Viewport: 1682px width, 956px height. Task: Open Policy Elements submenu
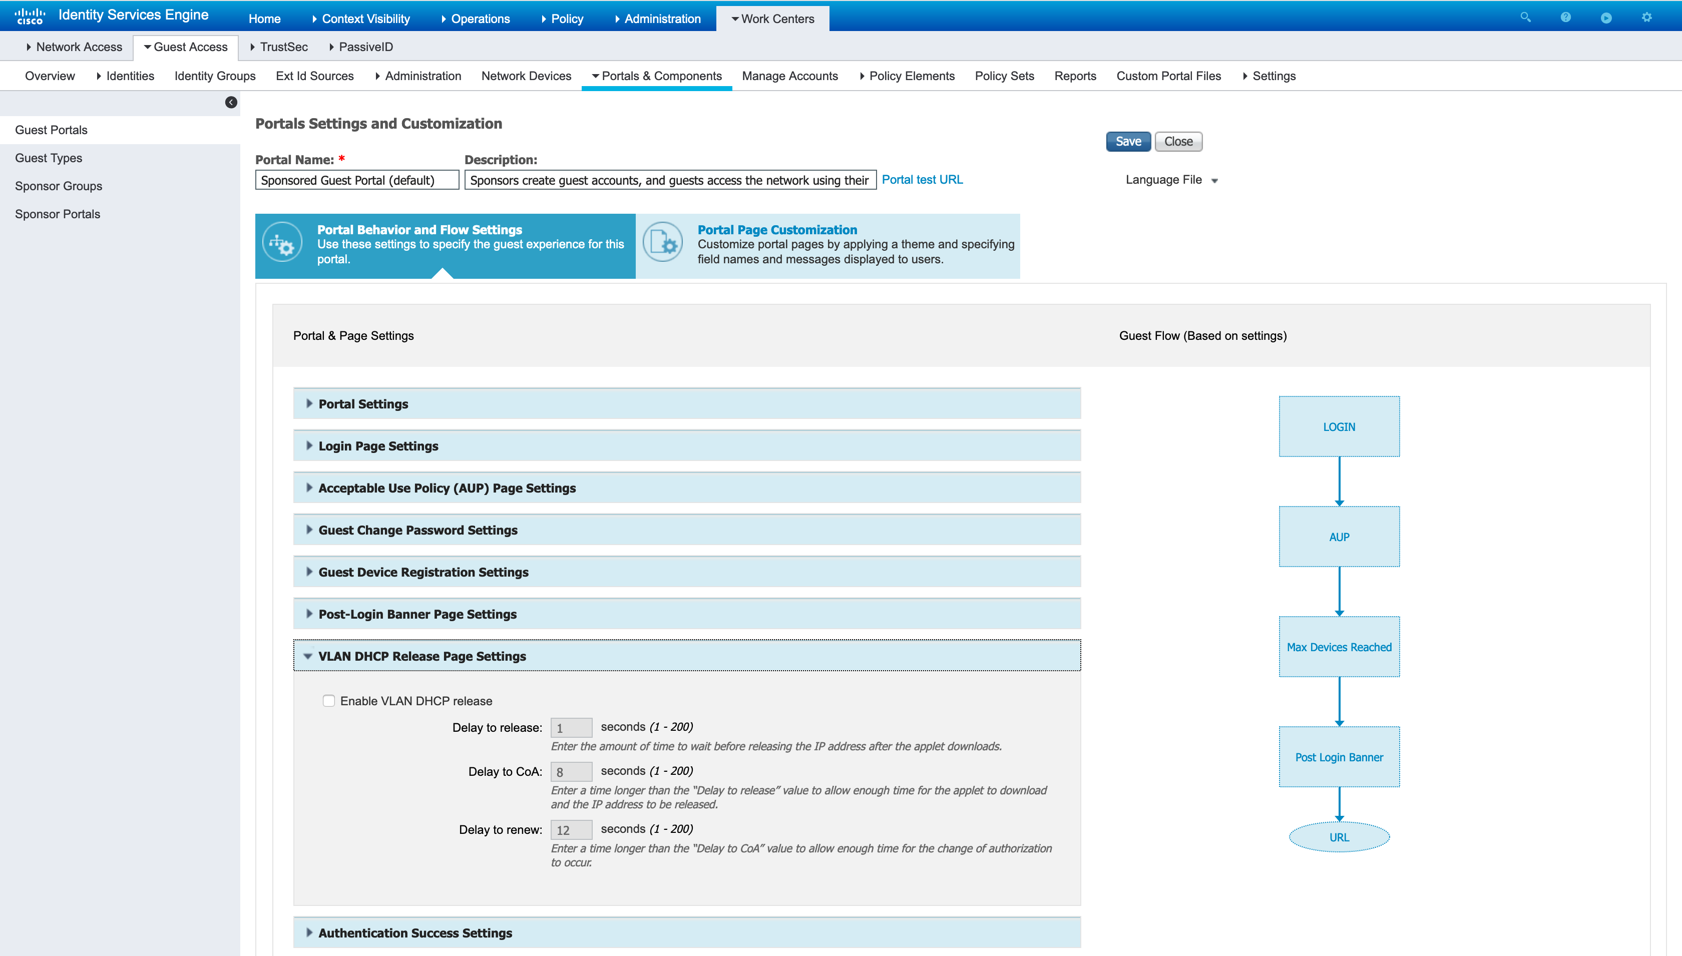(x=907, y=76)
